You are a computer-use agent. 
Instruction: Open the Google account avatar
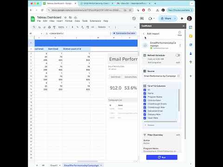click(x=190, y=19)
